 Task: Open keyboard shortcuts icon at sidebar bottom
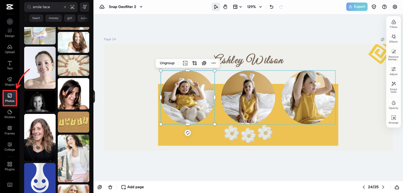coord(10,185)
